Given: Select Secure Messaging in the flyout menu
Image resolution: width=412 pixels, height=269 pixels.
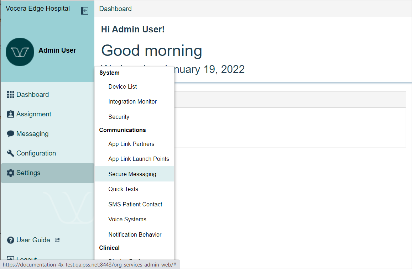Looking at the screenshot, I should [132, 174].
